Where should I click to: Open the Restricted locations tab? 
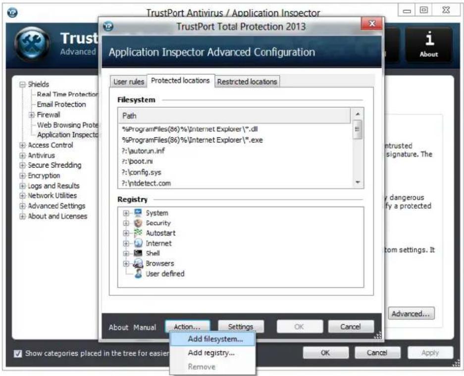(247, 82)
